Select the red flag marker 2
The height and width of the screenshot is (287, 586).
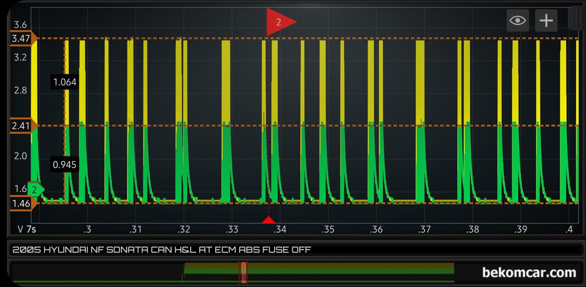click(281, 22)
